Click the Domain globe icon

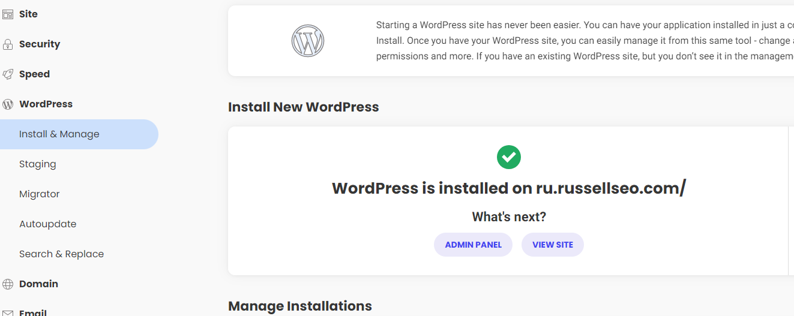8,284
